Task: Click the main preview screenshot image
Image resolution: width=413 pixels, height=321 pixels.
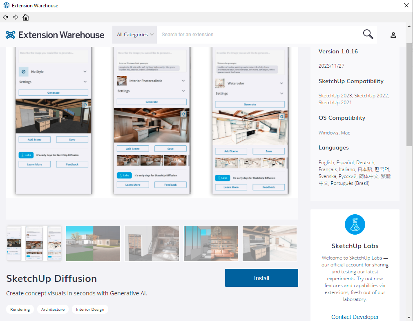Action: coord(152,122)
